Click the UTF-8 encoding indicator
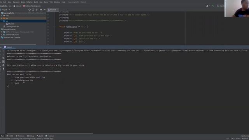249x140 pixels. click(238, 138)
